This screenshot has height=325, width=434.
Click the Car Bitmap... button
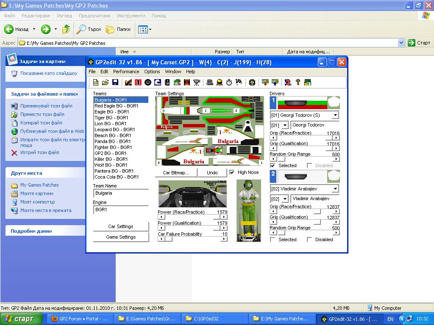pyautogui.click(x=175, y=173)
